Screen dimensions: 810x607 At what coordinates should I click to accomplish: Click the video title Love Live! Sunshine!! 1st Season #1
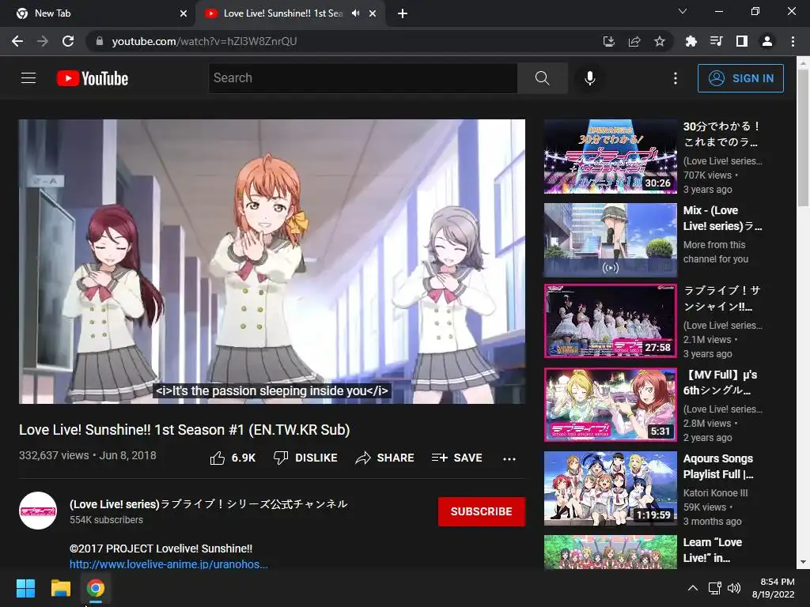pos(184,430)
